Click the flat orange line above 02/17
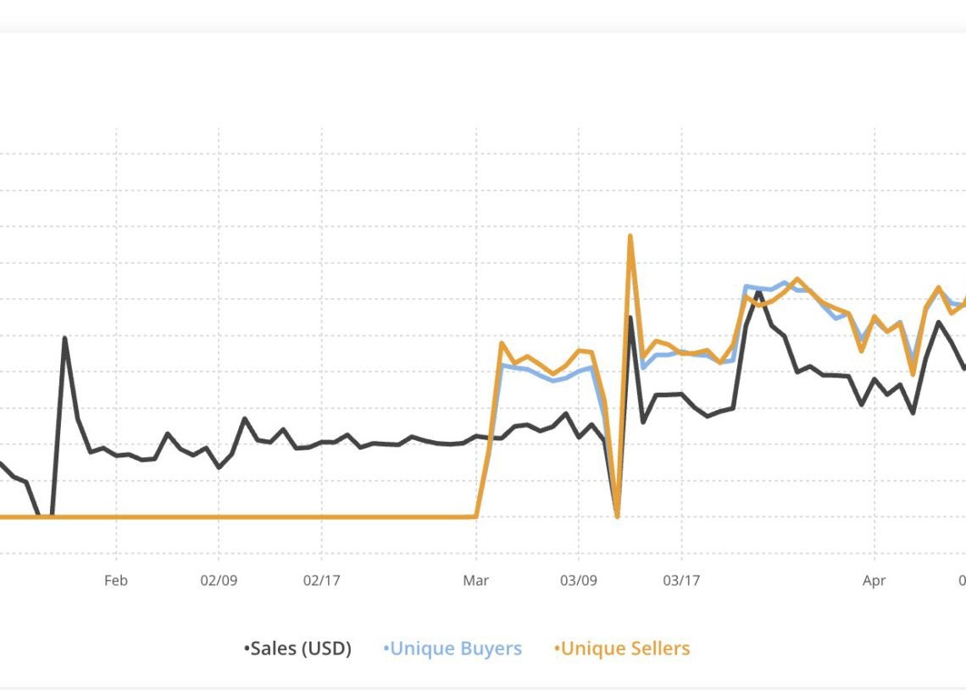The image size is (966, 690). [321, 516]
